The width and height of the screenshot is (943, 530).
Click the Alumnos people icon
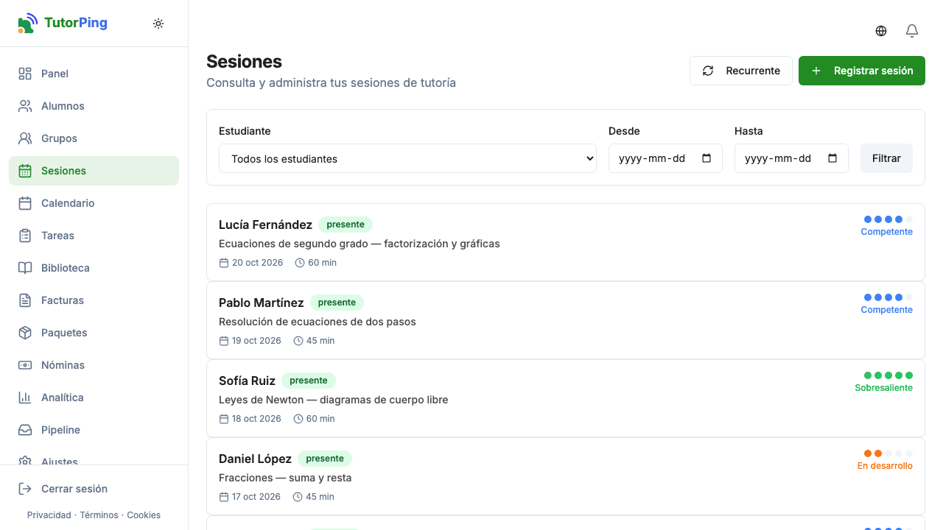25,106
